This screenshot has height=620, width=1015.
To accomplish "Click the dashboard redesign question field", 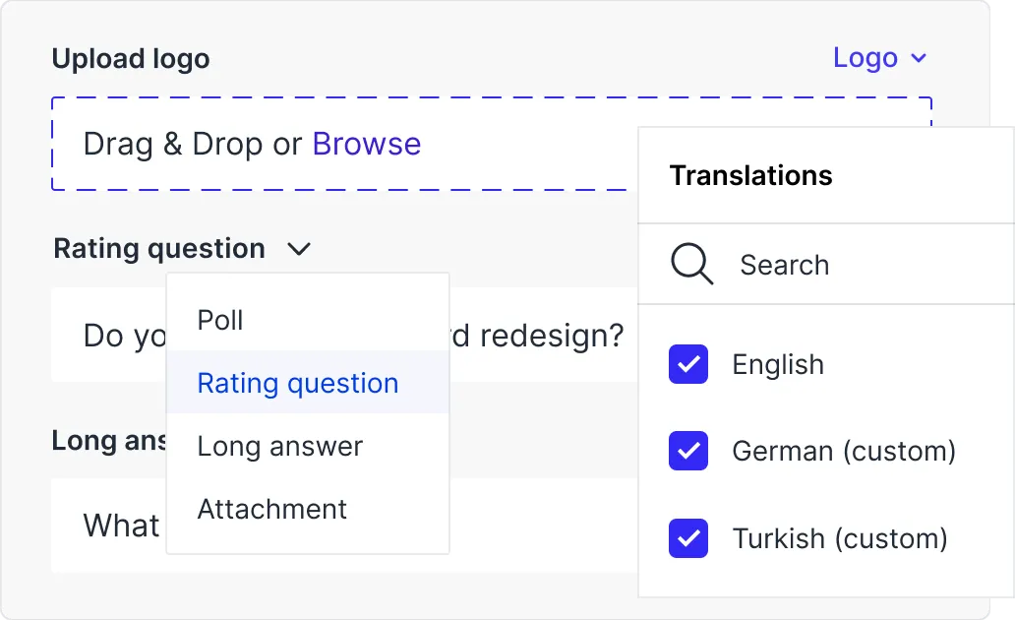I will tap(551, 336).
